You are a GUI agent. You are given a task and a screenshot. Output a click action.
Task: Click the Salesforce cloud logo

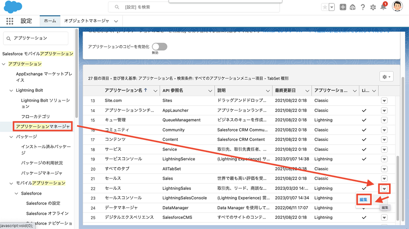pyautogui.click(x=13, y=7)
